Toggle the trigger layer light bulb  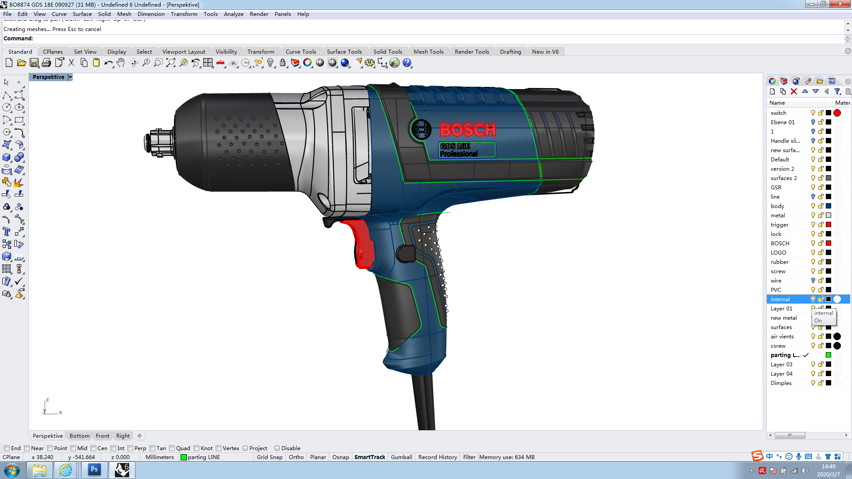[813, 225]
